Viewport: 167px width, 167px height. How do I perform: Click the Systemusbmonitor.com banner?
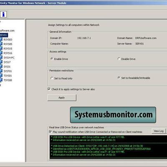[x=113, y=115]
